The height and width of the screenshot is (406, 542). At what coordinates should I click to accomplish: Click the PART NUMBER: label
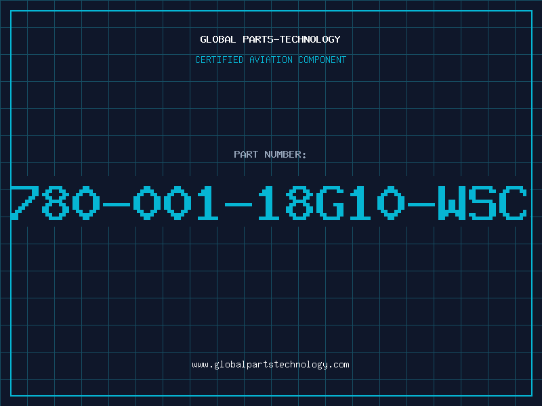coord(270,154)
